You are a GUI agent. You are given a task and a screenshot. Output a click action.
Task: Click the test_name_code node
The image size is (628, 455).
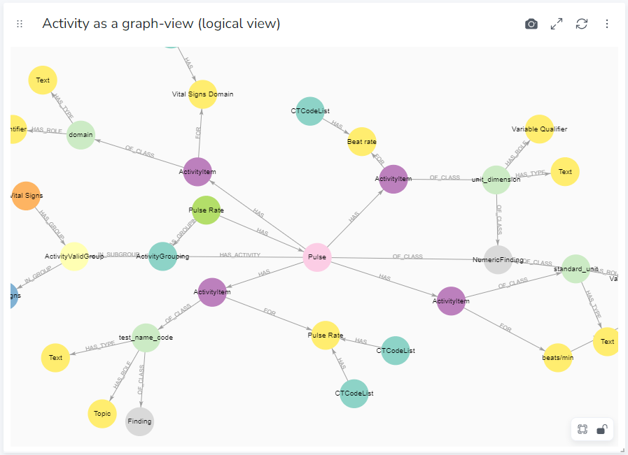pos(146,338)
